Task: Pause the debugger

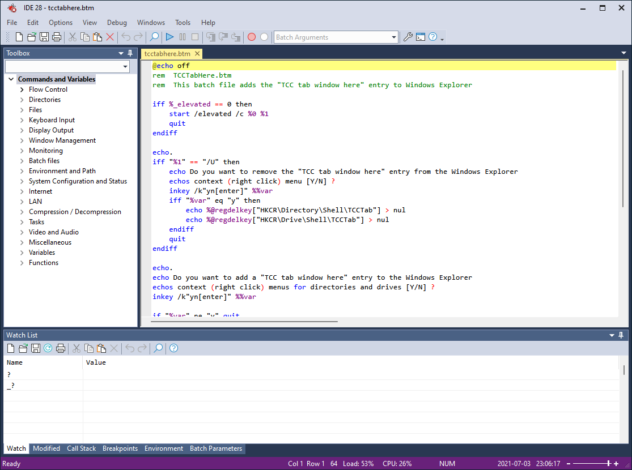Action: 183,37
